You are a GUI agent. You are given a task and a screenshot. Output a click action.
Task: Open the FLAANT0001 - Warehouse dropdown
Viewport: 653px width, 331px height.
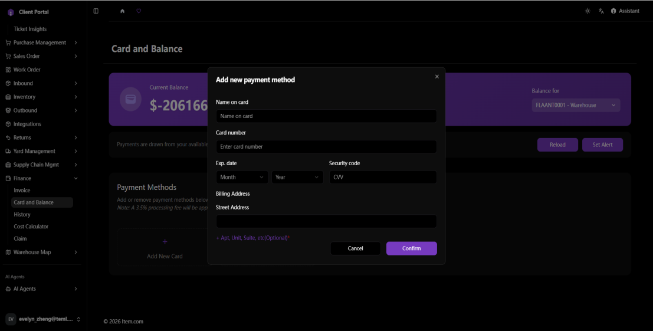pos(576,106)
